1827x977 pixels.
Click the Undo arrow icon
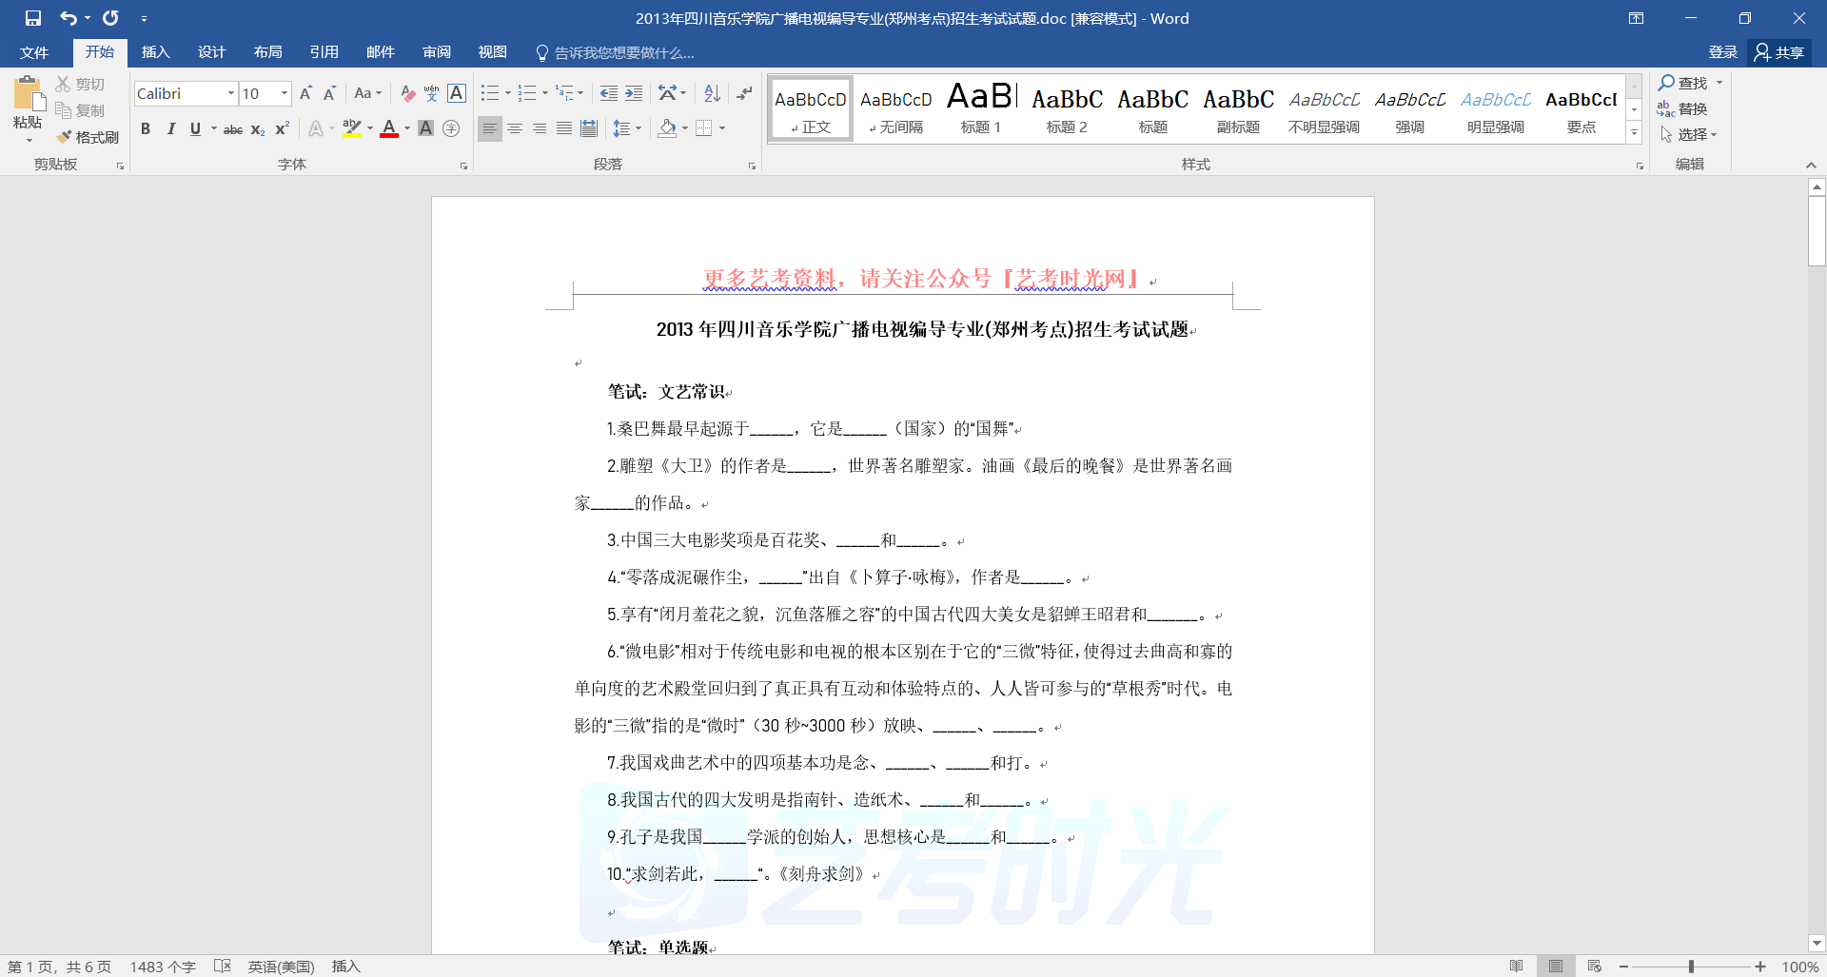coord(69,18)
